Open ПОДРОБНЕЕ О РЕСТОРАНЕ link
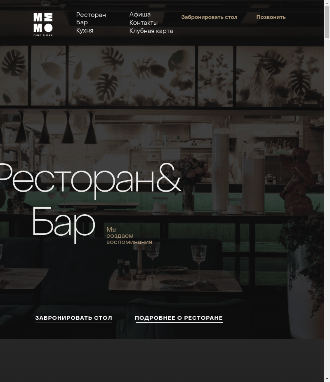Image resolution: width=330 pixels, height=382 pixels. click(179, 318)
